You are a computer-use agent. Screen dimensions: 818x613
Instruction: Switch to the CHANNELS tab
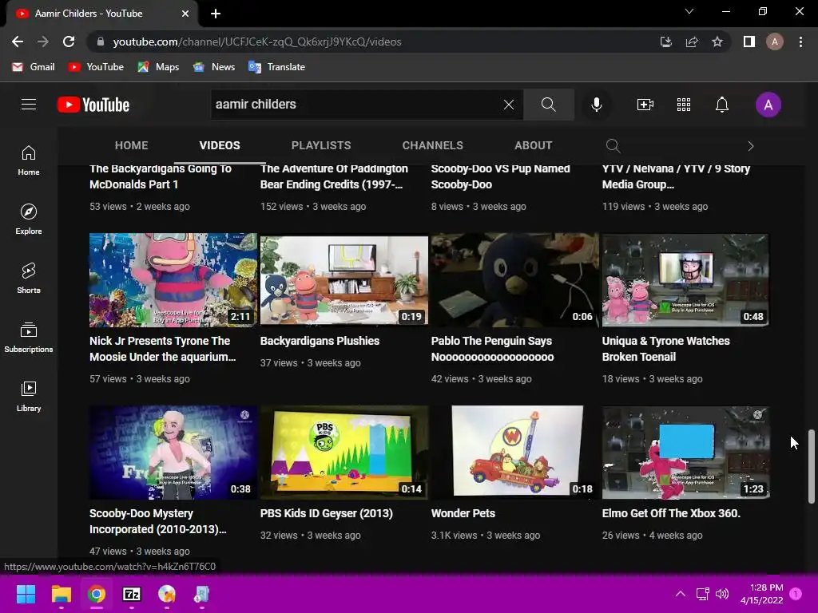click(x=432, y=145)
